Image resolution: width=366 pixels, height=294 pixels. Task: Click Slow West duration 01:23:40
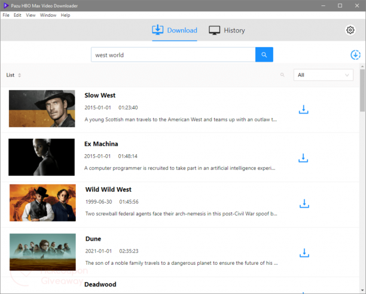pyautogui.click(x=128, y=108)
